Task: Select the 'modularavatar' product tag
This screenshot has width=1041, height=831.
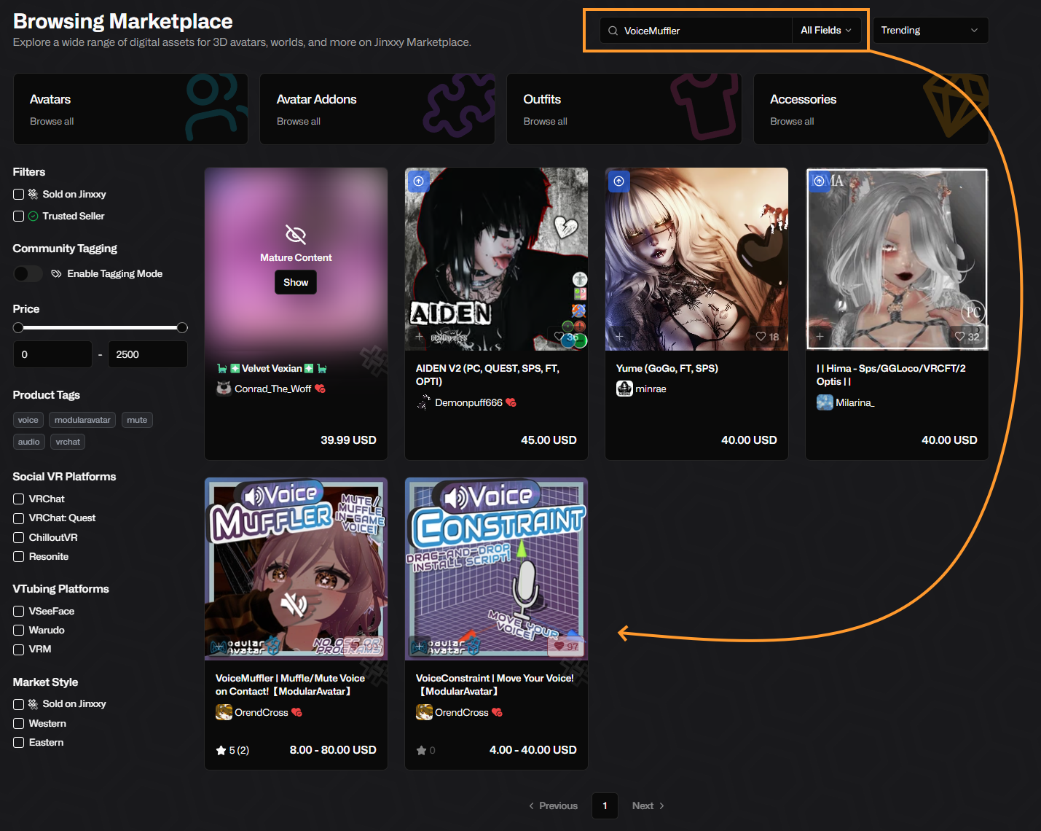Action: tap(82, 420)
